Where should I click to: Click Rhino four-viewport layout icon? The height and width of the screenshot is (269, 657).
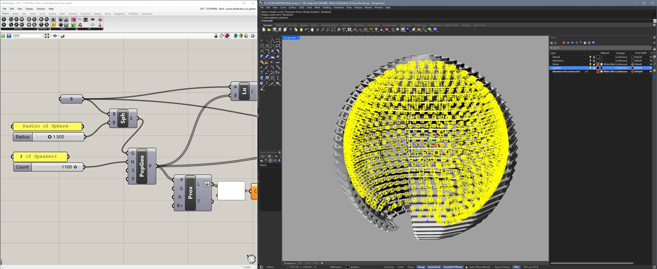[x=350, y=30]
